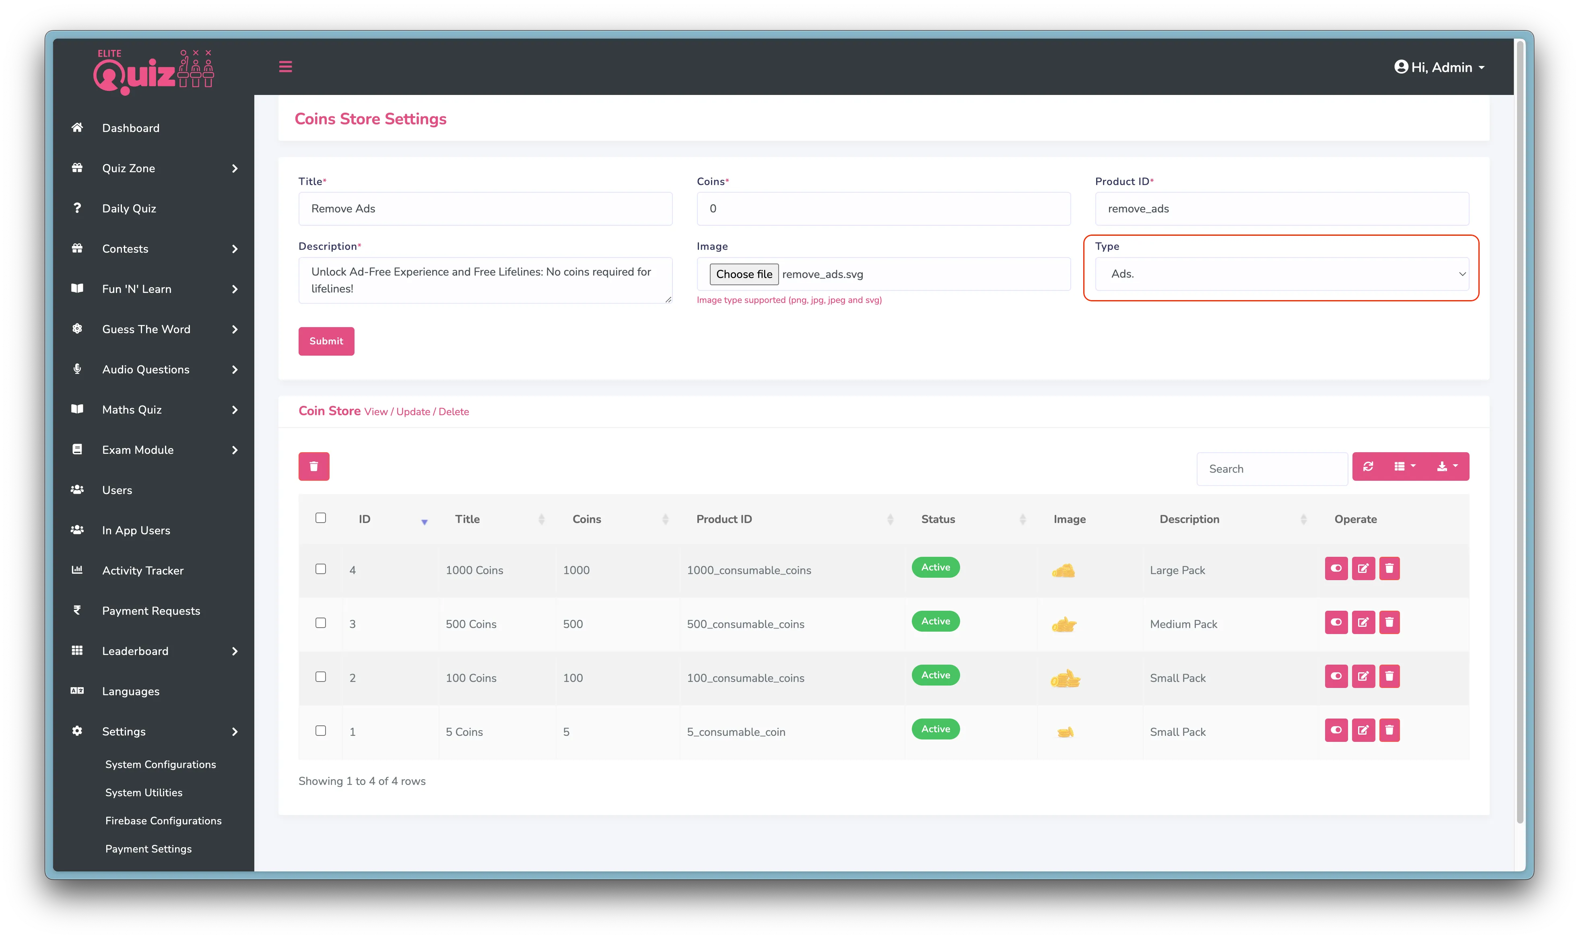This screenshot has width=1579, height=939.
Task: Open Dashboard from the sidebar
Action: point(130,128)
